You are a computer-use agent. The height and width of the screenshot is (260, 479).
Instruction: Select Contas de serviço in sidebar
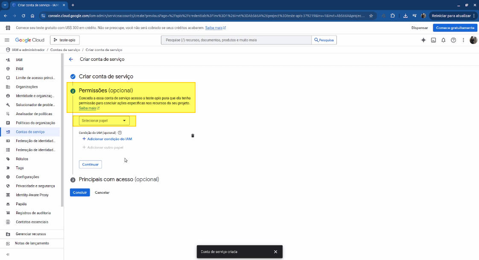coord(30,132)
